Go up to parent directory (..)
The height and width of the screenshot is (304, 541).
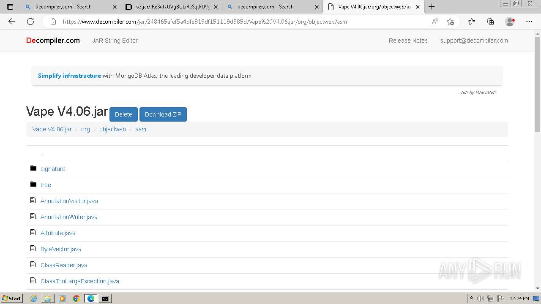click(42, 154)
